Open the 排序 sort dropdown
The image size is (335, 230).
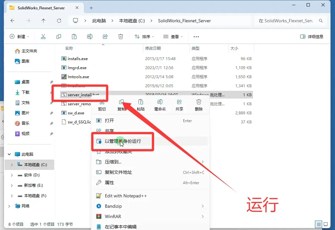click(144, 37)
